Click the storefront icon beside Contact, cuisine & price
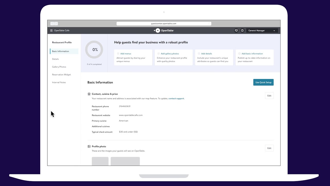 click(x=89, y=94)
